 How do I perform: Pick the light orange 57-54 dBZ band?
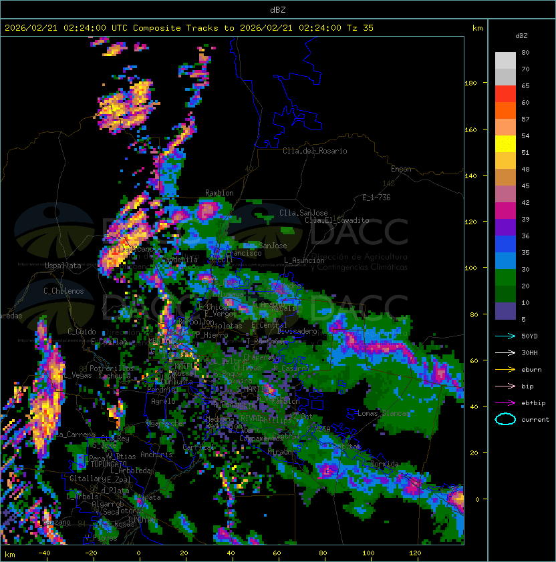[505, 127]
